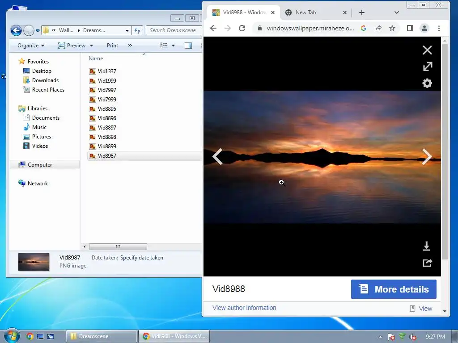The image size is (458, 343).
Task: Go forward in Chrome browser
Action: coord(228,28)
